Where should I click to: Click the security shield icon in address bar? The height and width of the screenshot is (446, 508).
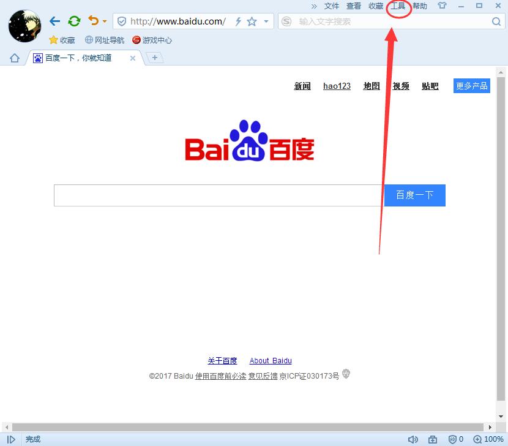122,21
